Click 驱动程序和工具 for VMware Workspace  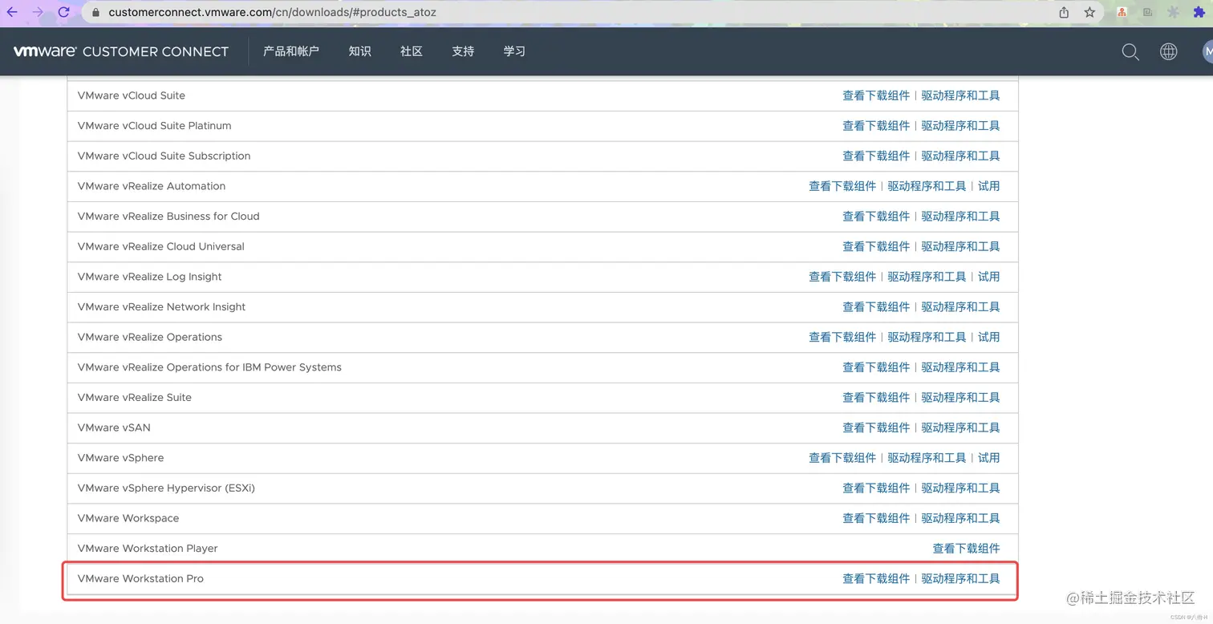click(960, 518)
